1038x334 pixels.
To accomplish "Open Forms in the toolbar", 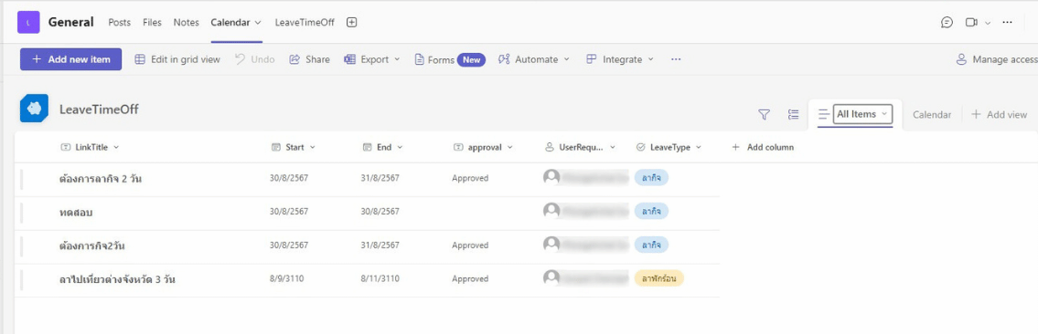I will point(450,59).
